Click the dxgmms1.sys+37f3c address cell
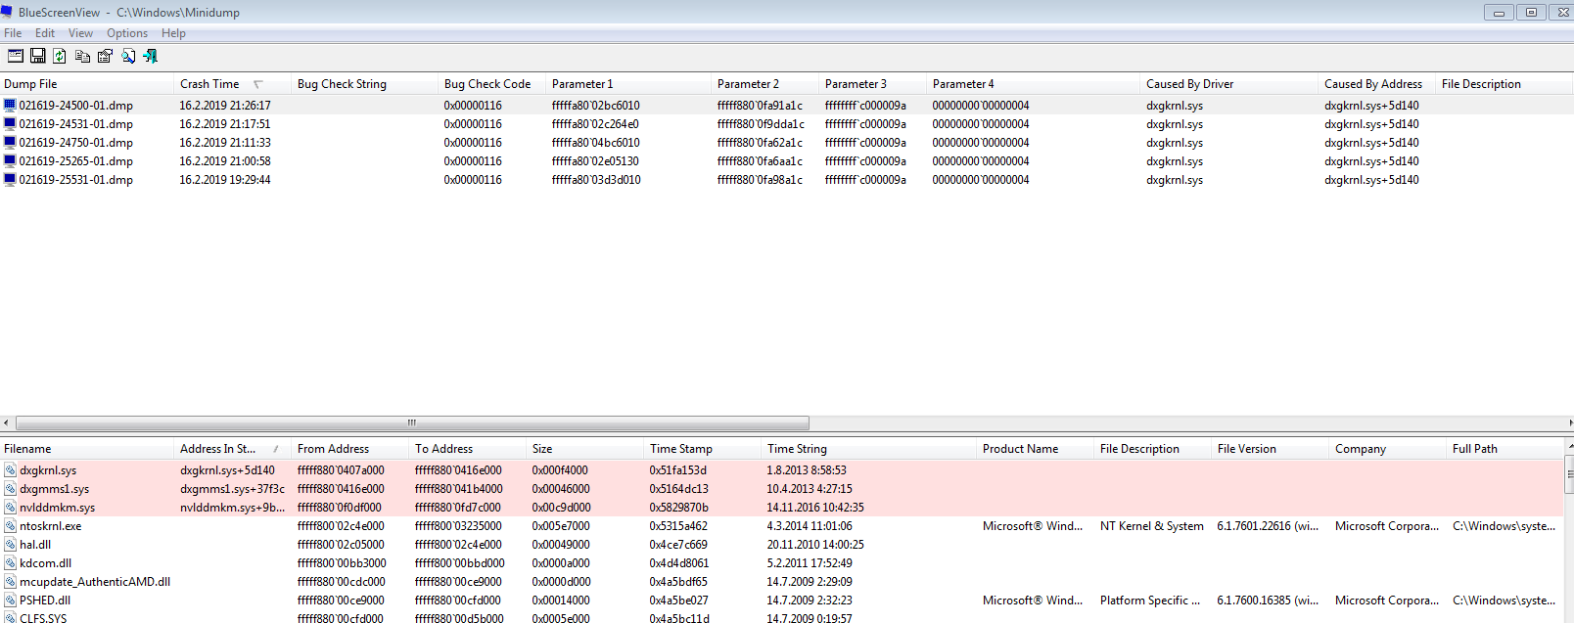The height and width of the screenshot is (623, 1574). pos(232,489)
